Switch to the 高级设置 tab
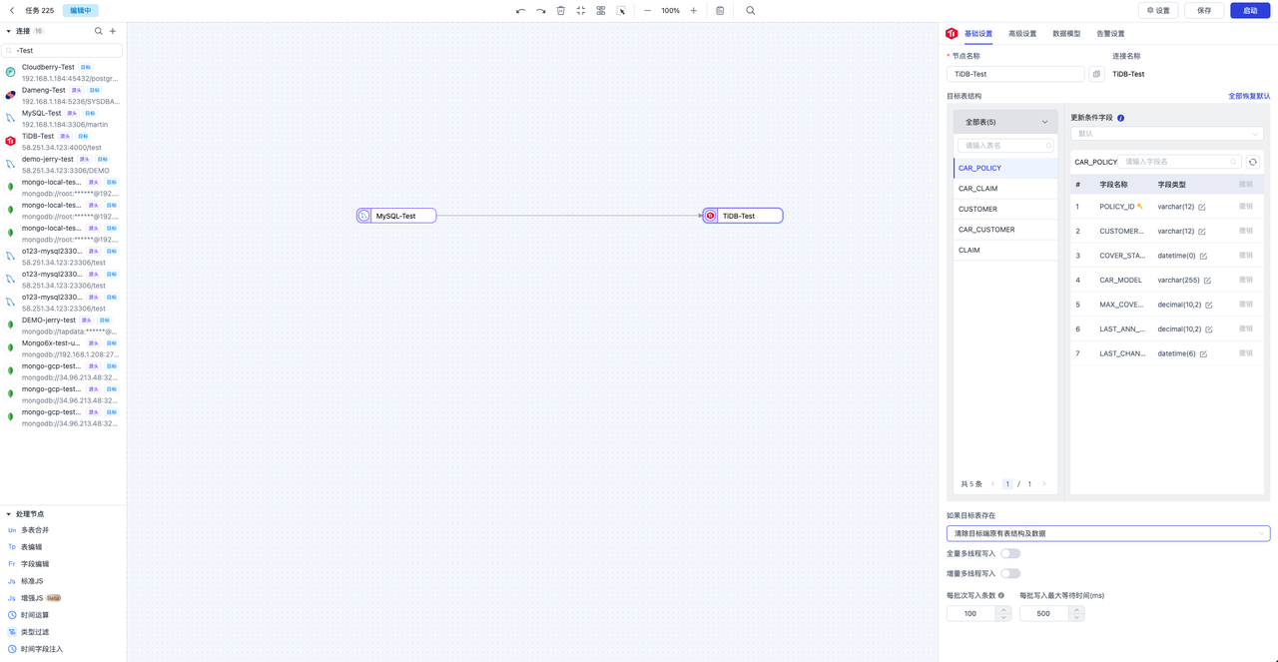The height and width of the screenshot is (662, 1278). pyautogui.click(x=1022, y=33)
